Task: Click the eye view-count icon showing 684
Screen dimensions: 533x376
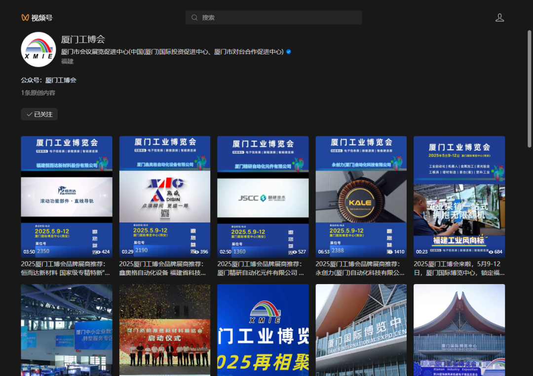Action: coord(491,252)
